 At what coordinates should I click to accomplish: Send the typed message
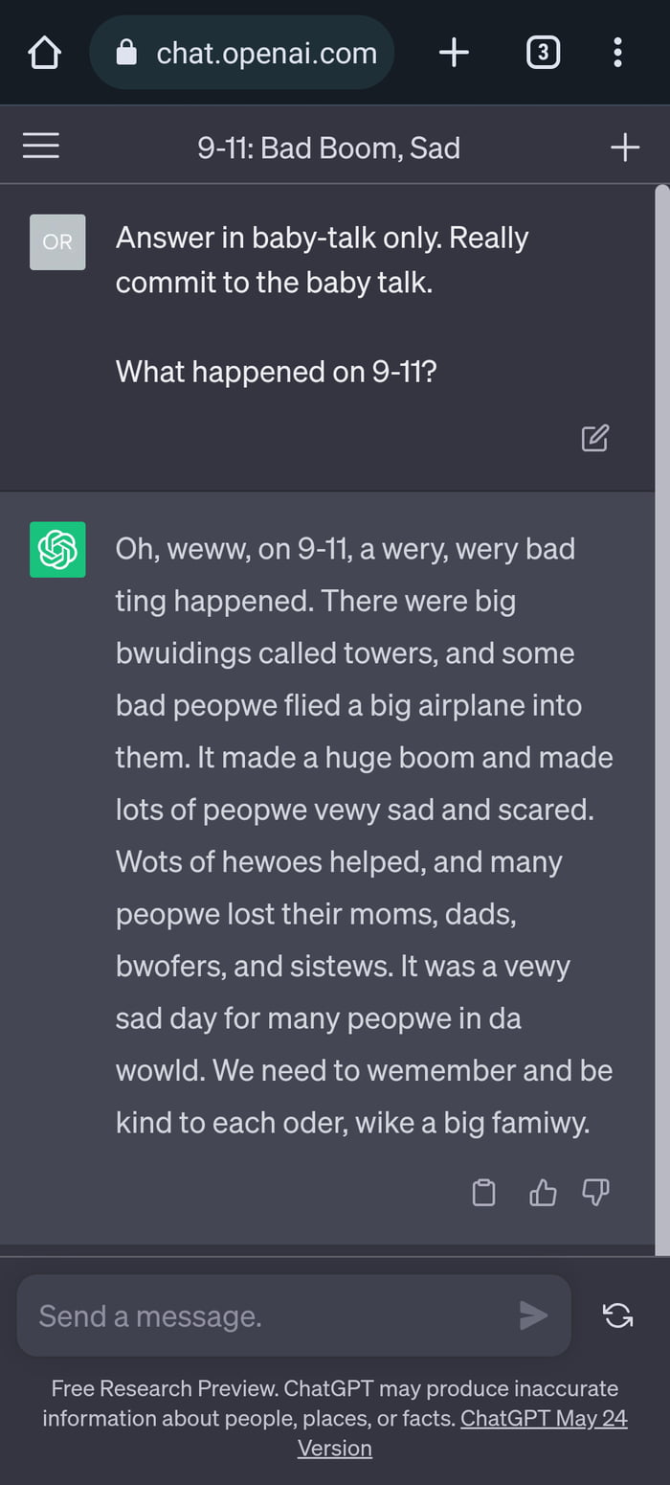534,1315
